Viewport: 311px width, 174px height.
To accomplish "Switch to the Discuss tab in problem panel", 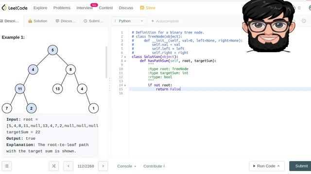I will point(66,21).
